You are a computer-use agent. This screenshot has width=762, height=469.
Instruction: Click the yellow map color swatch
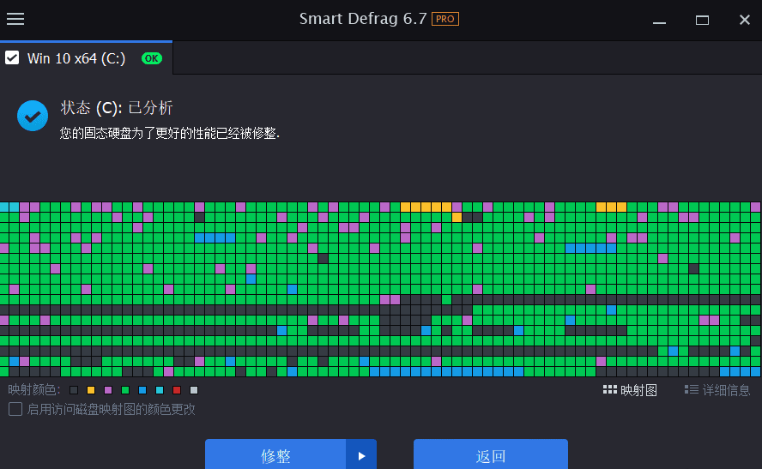[x=91, y=390]
